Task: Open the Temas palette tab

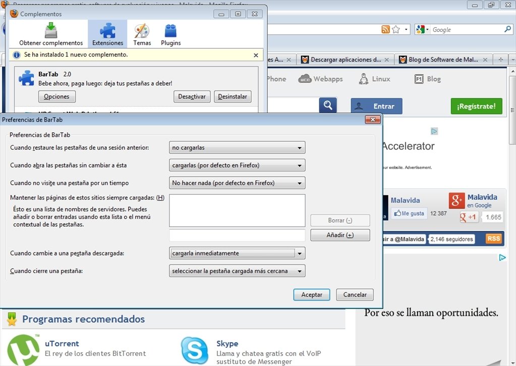Action: (x=142, y=34)
